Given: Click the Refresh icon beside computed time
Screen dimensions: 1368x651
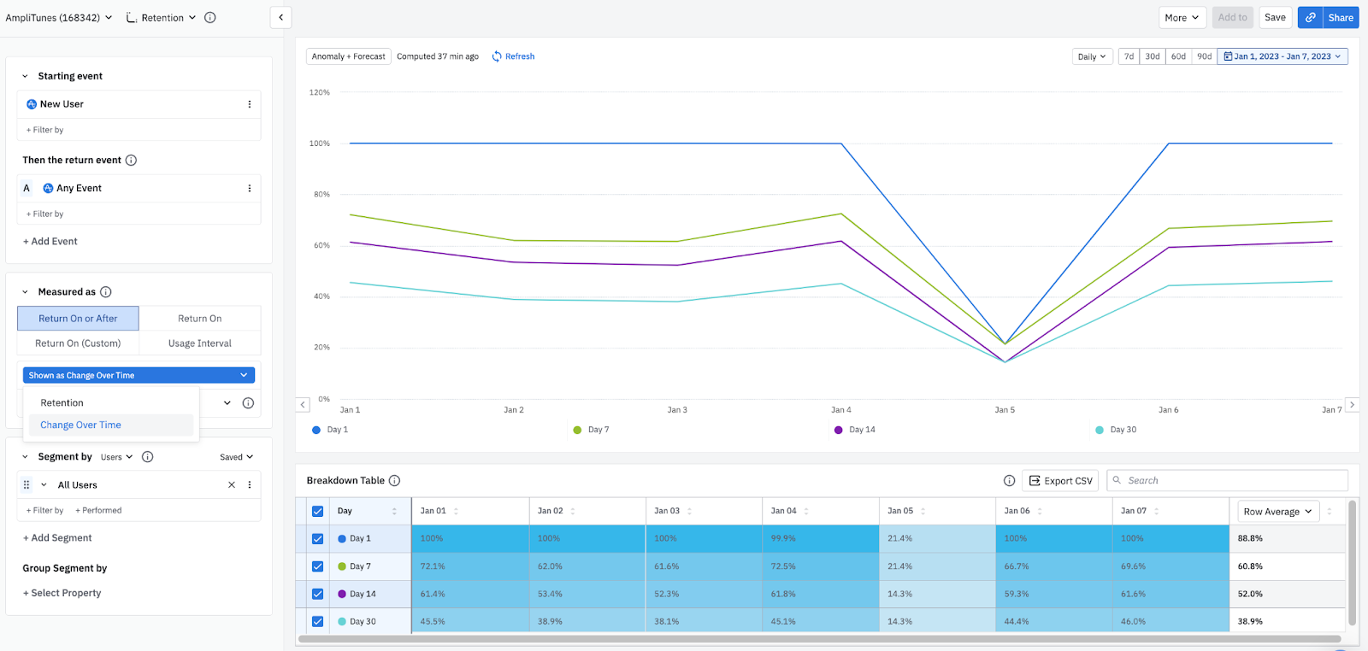Looking at the screenshot, I should [497, 56].
